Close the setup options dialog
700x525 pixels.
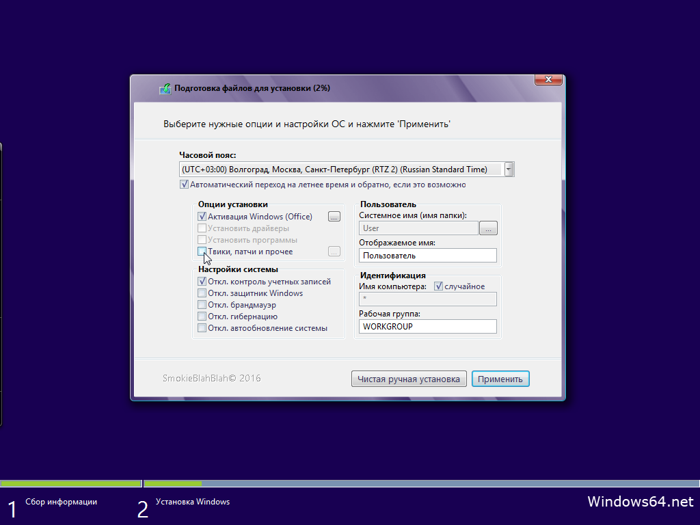pyautogui.click(x=548, y=79)
